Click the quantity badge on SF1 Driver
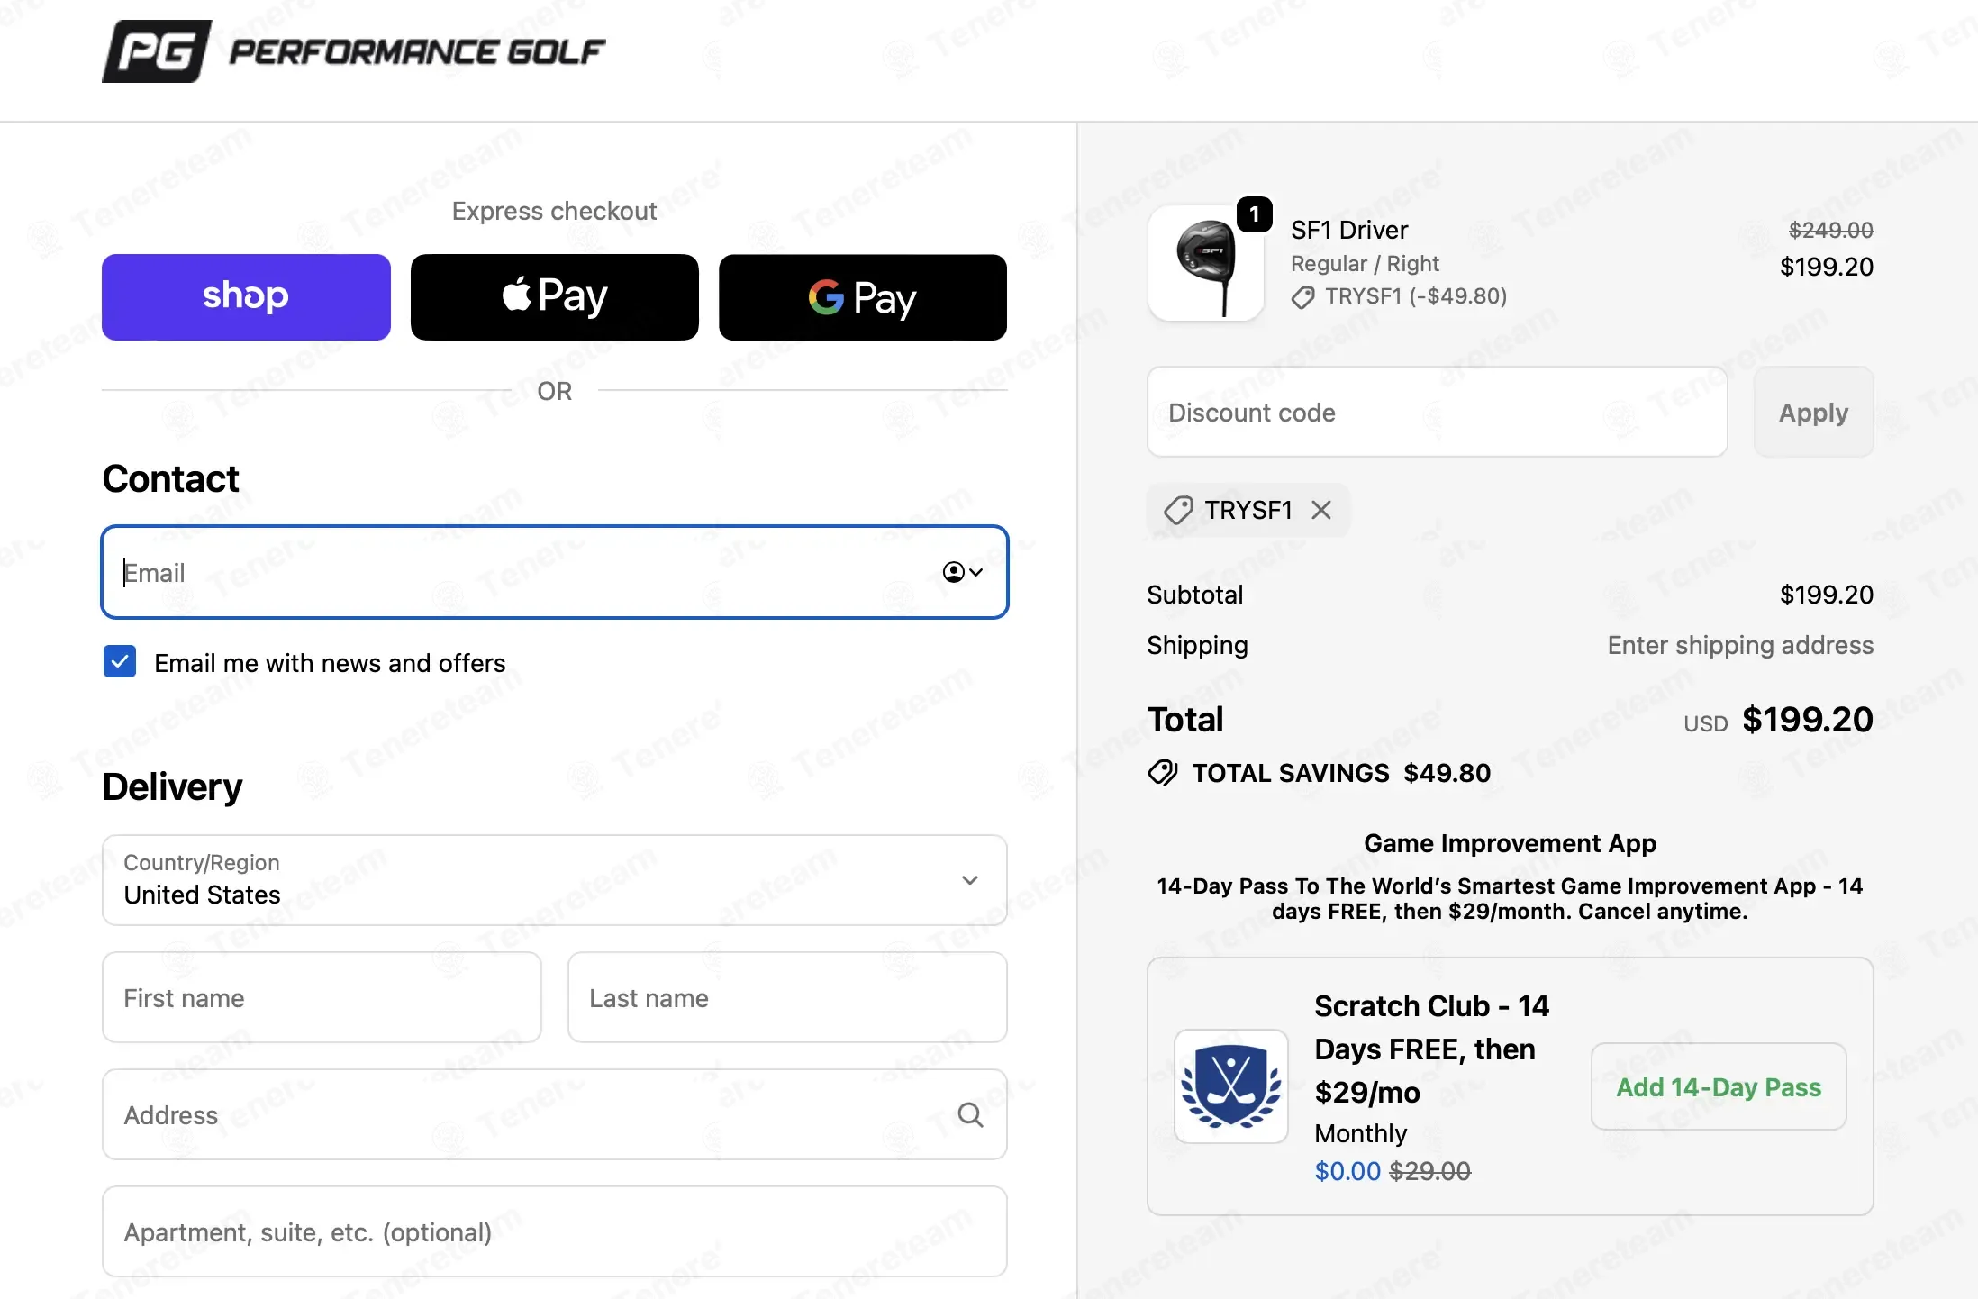1978x1299 pixels. pyautogui.click(x=1255, y=214)
